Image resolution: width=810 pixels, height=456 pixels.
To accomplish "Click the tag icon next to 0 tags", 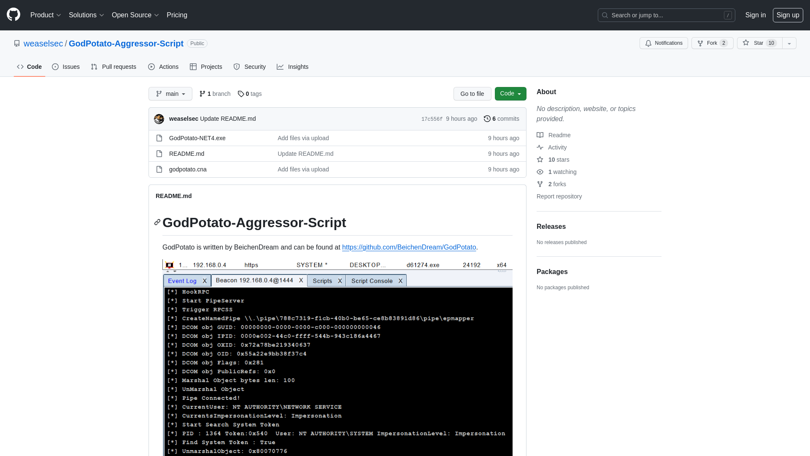I will tap(241, 94).
